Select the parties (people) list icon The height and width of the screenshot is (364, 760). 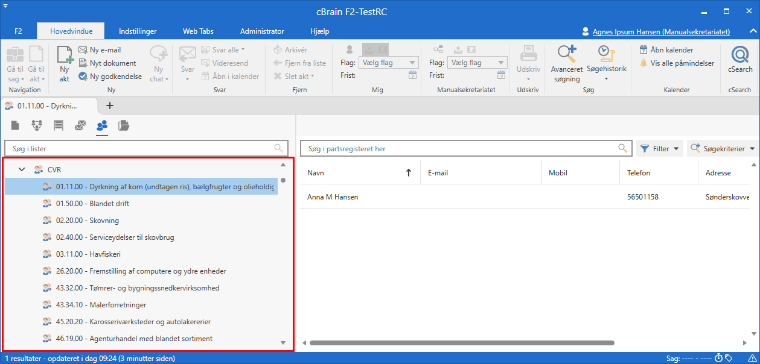click(102, 125)
